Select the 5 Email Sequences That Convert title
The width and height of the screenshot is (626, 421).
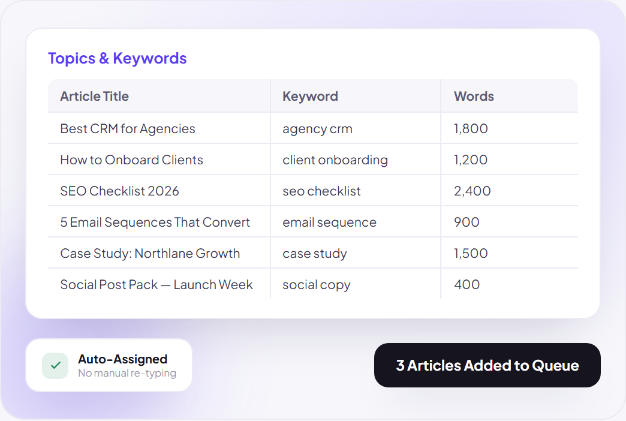click(x=155, y=222)
